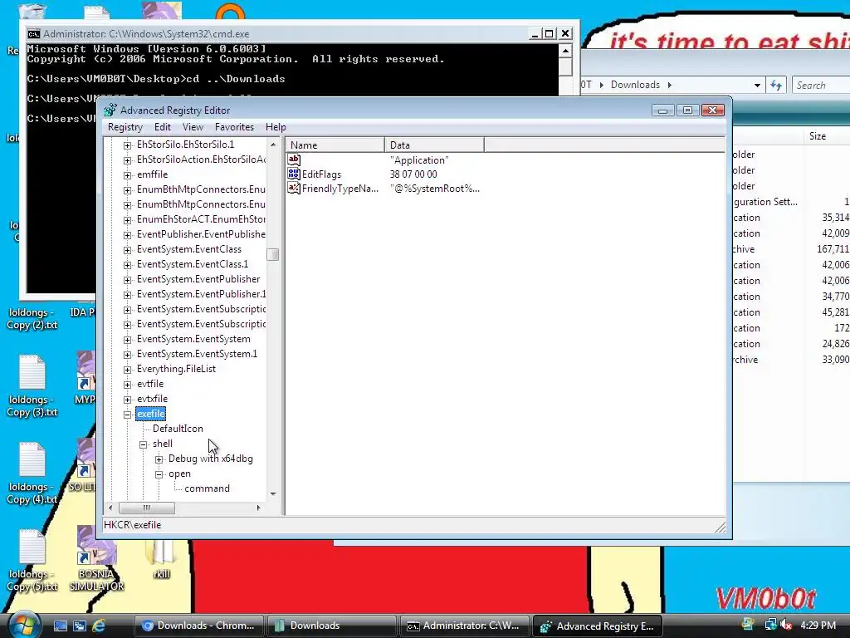
Task: Open the Help menu
Action: click(276, 127)
